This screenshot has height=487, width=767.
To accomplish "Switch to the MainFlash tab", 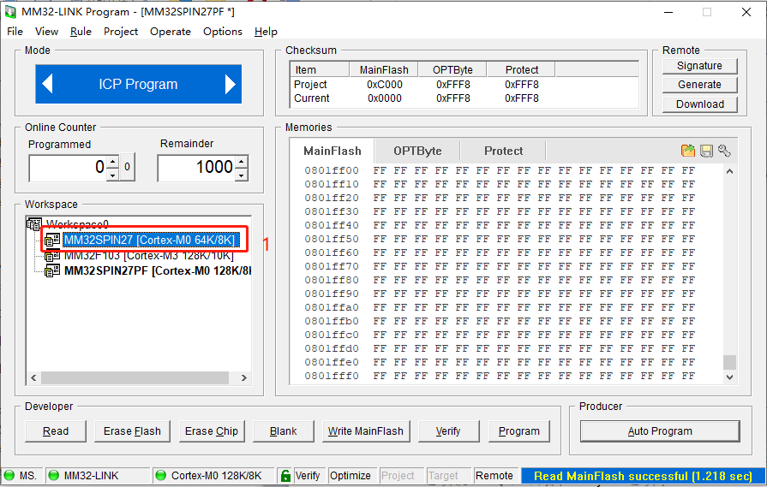I will (x=333, y=151).
